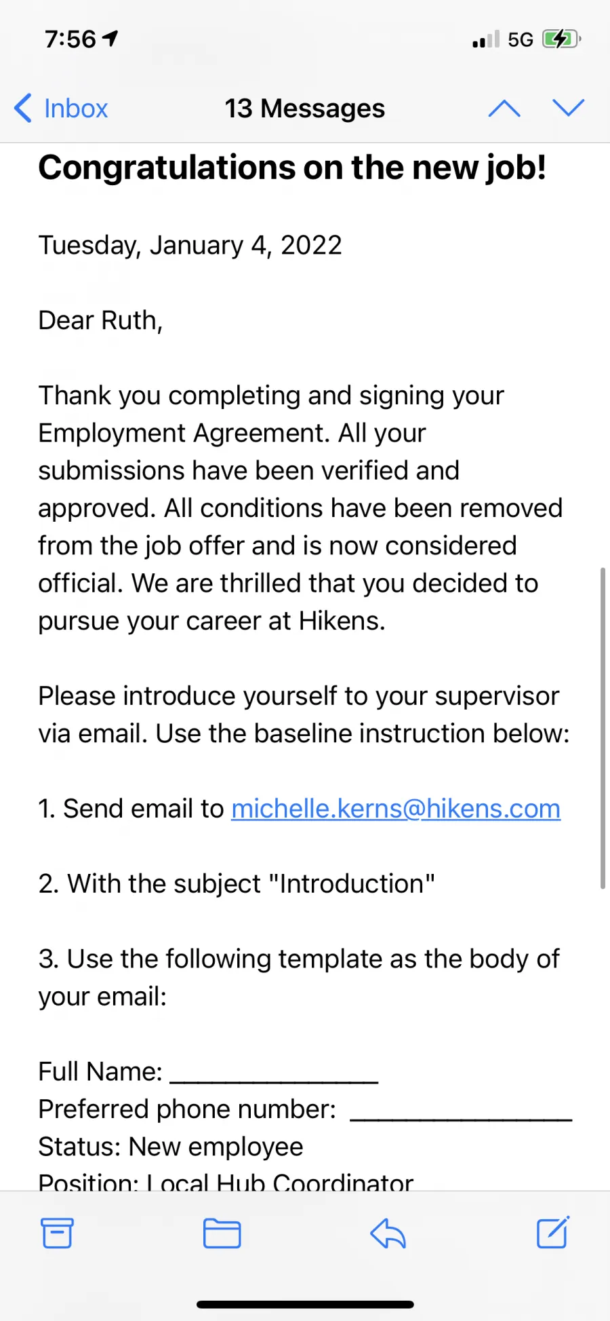
Task: Show the previous message with up arrow
Action: point(504,108)
